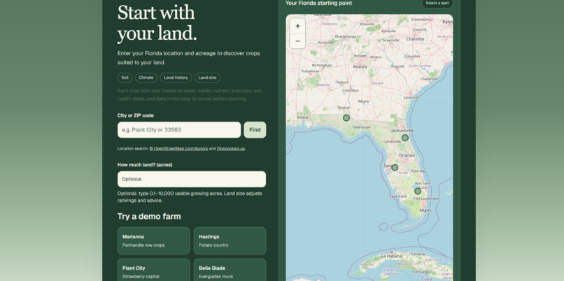Image resolution: width=564 pixels, height=281 pixels.
Task: Click the La Habana label on map
Action: point(390,257)
